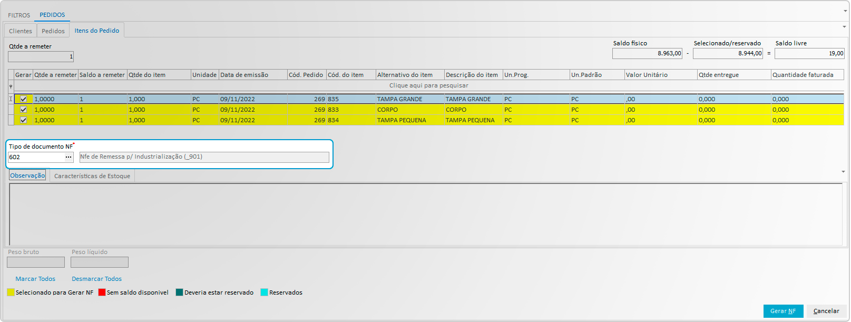Click the red Sem saldo disponível swatch

click(102, 292)
